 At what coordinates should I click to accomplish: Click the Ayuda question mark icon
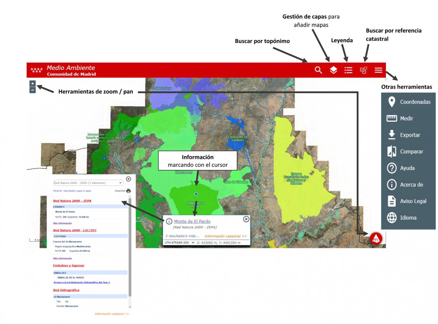click(392, 168)
